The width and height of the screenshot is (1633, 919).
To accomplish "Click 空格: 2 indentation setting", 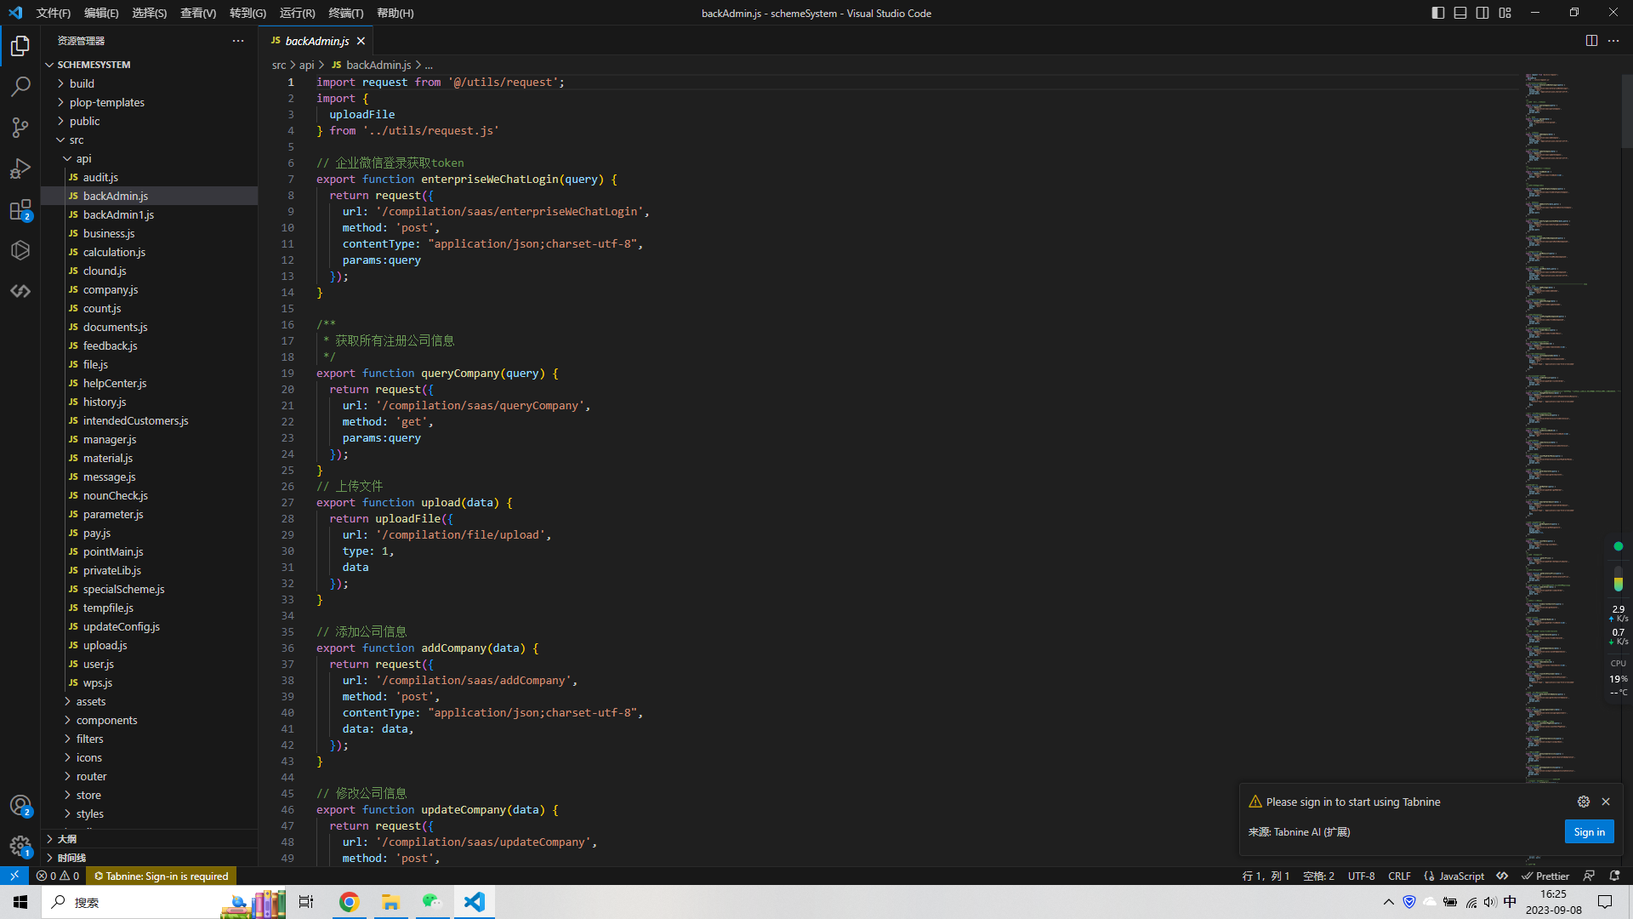I will coord(1318,876).
